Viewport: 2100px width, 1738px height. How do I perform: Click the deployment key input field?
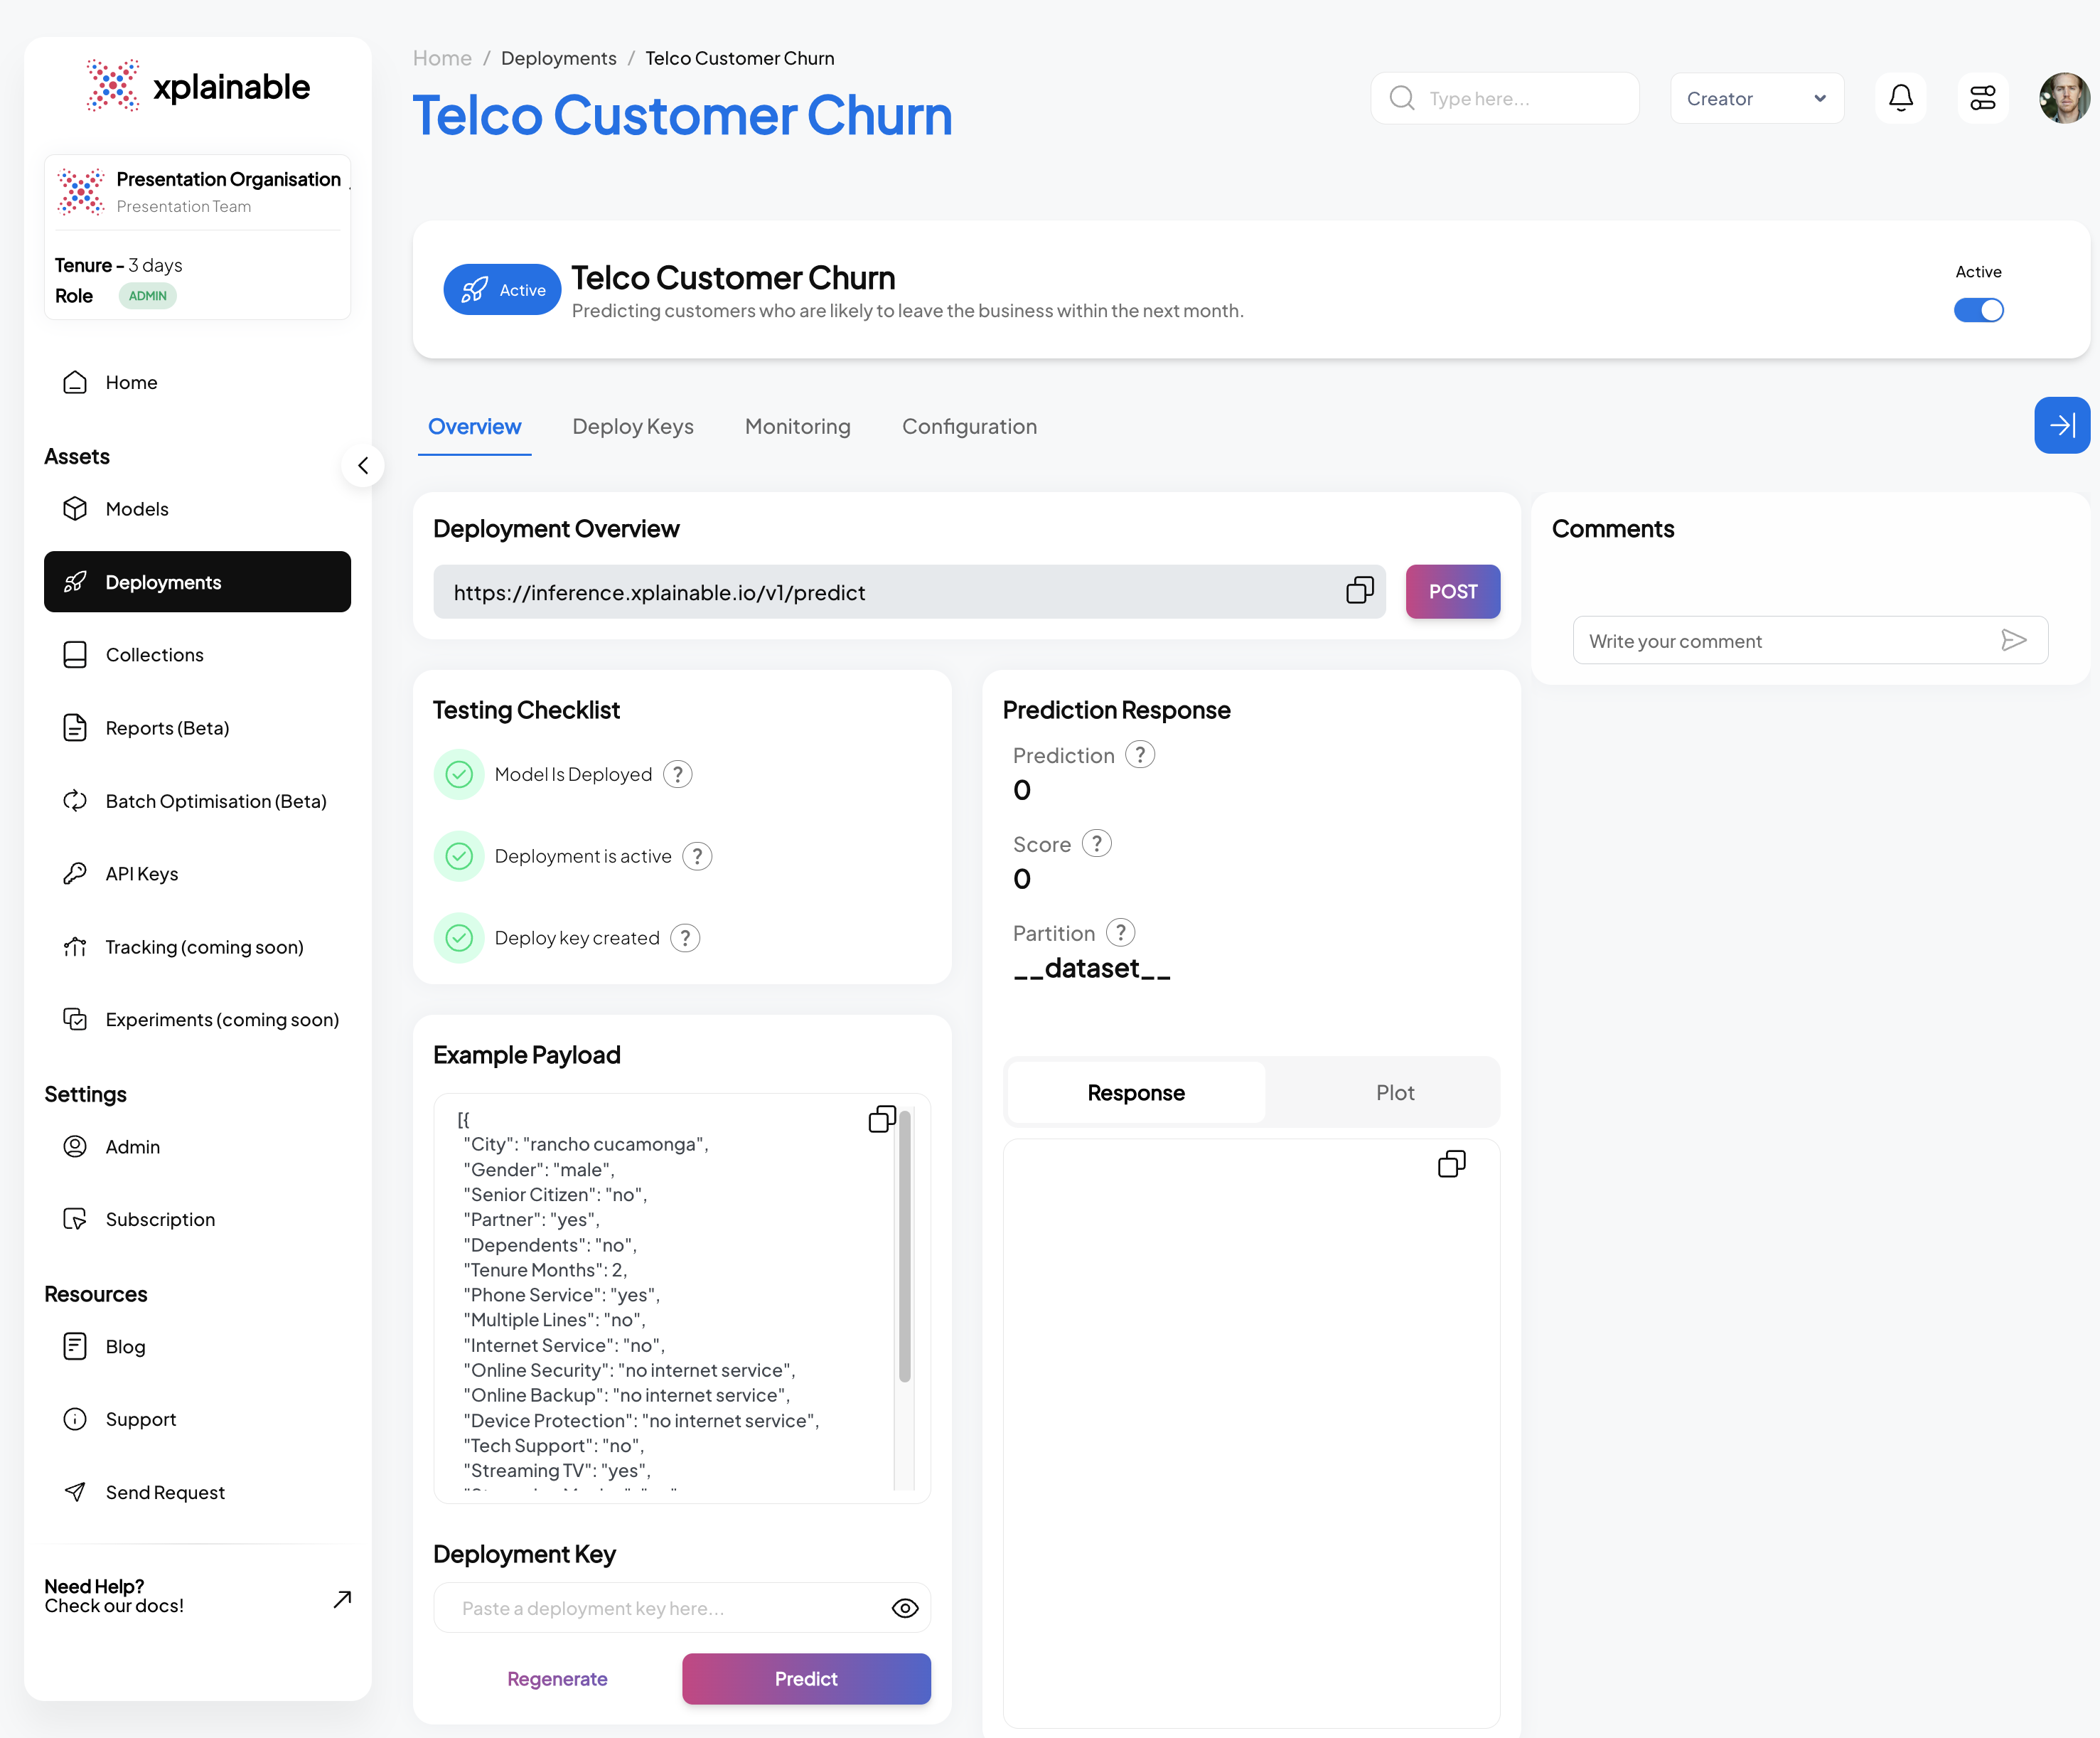coord(682,1608)
